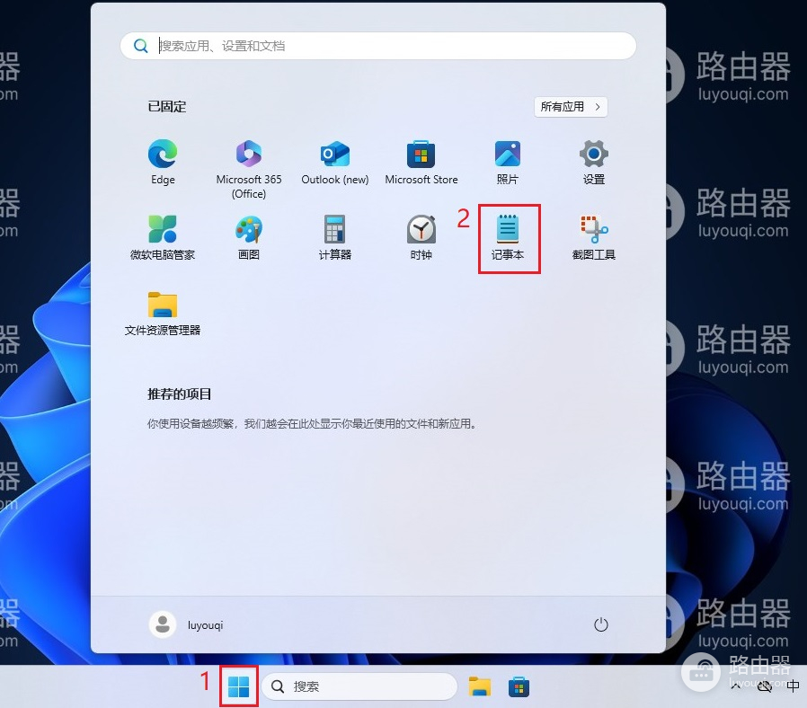The height and width of the screenshot is (708, 807).
Task: Open Microsoft Store from the taskbar
Action: (x=519, y=686)
